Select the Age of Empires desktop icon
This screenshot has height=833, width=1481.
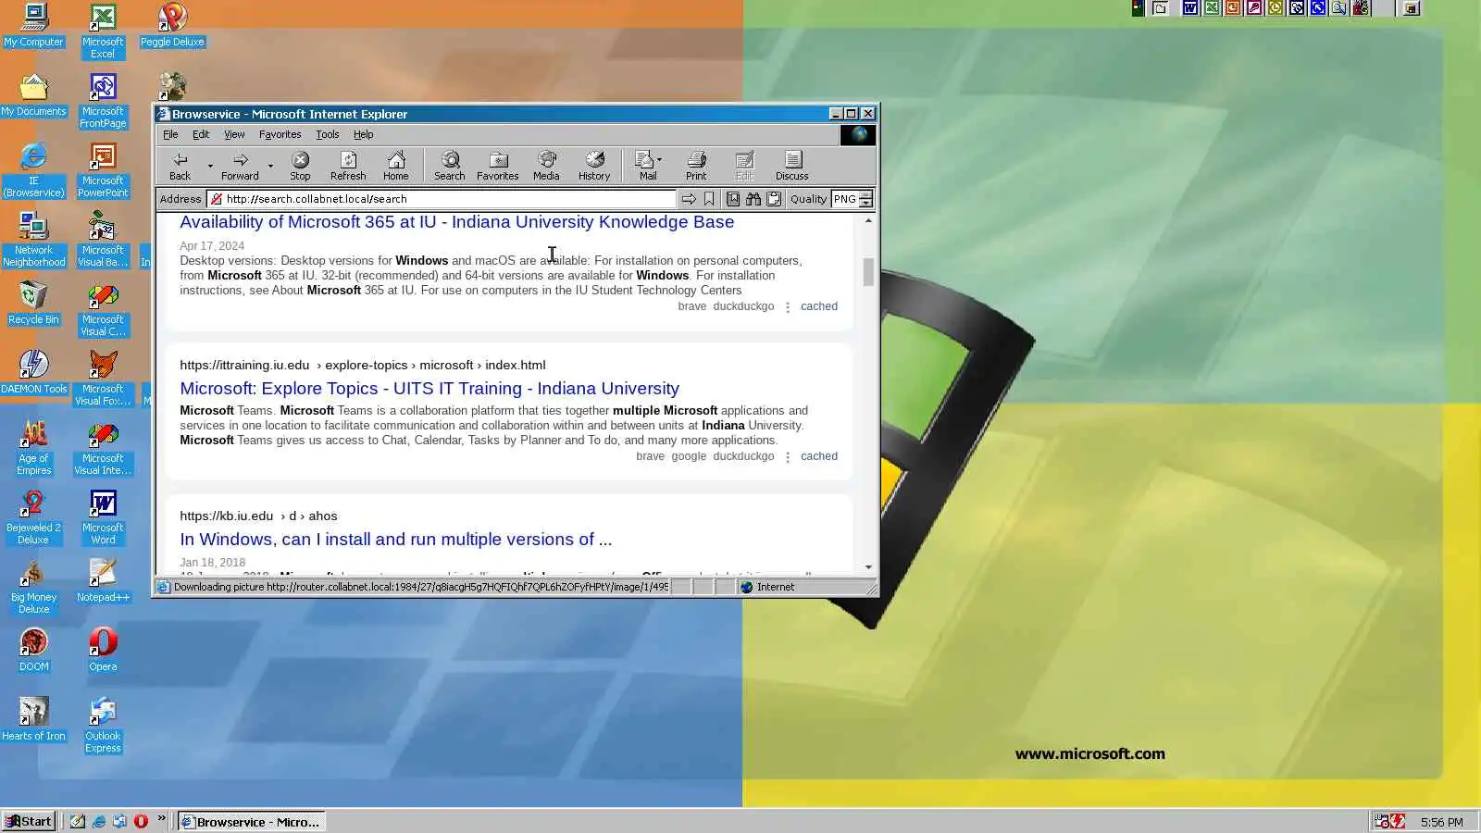34,447
